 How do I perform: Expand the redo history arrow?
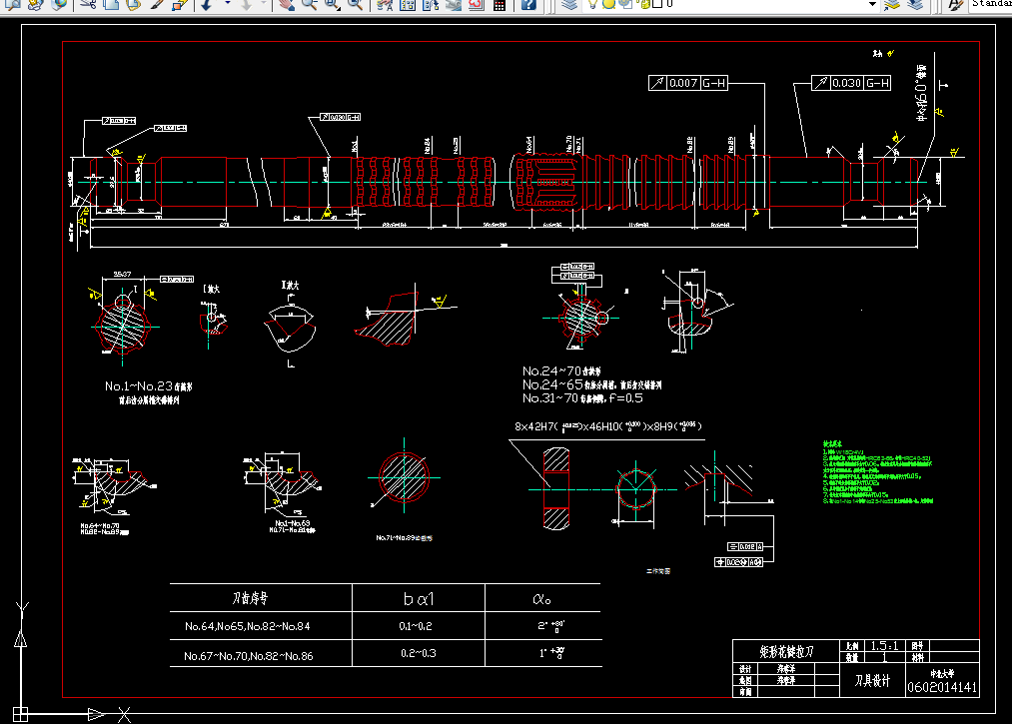pyautogui.click(x=264, y=4)
